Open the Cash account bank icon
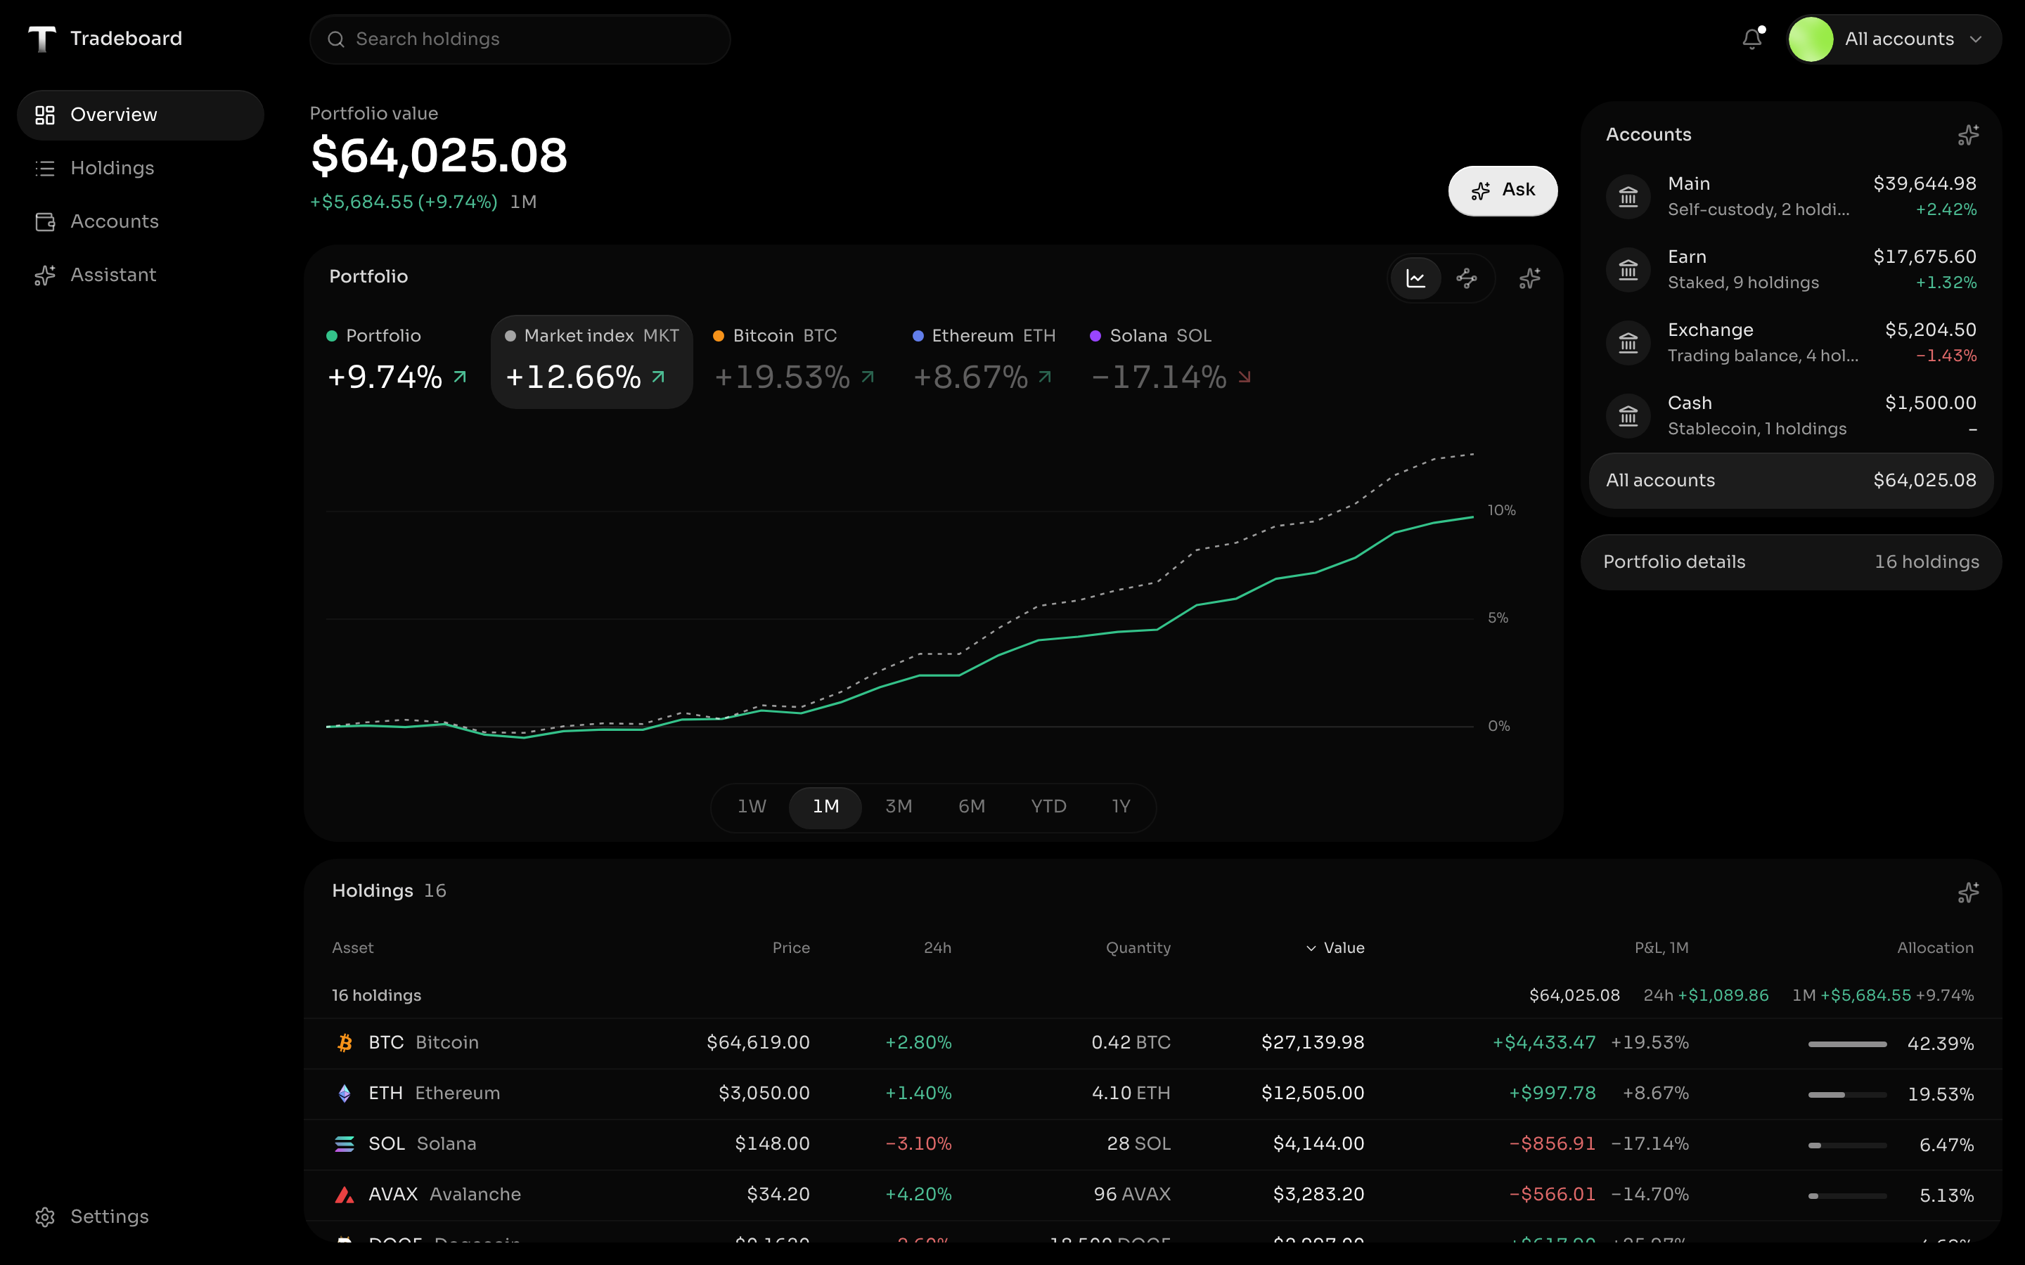This screenshot has width=2025, height=1265. [x=1628, y=416]
